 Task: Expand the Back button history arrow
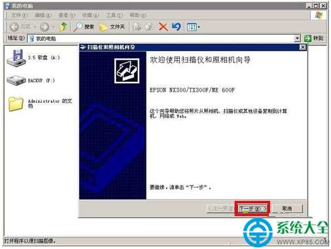pyautogui.click(x=35, y=27)
